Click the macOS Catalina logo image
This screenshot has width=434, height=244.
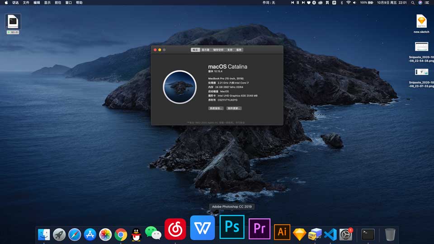click(x=179, y=87)
